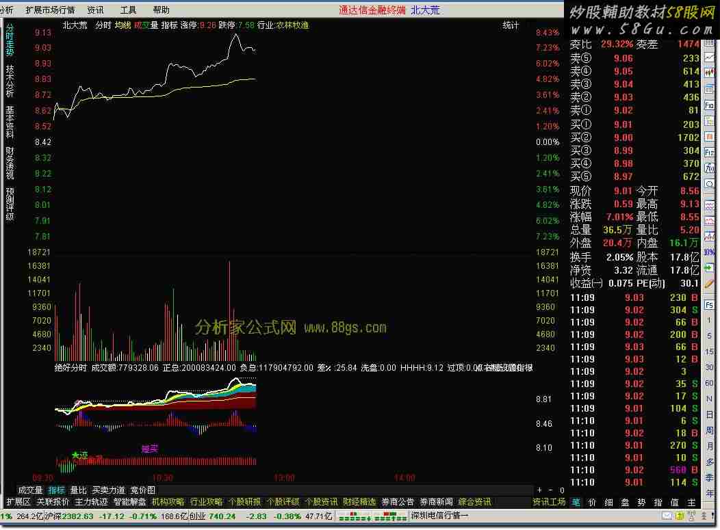The image size is (720, 530).
Task: Switch to the 竞价图 sub-chart tab
Action: pos(143,490)
